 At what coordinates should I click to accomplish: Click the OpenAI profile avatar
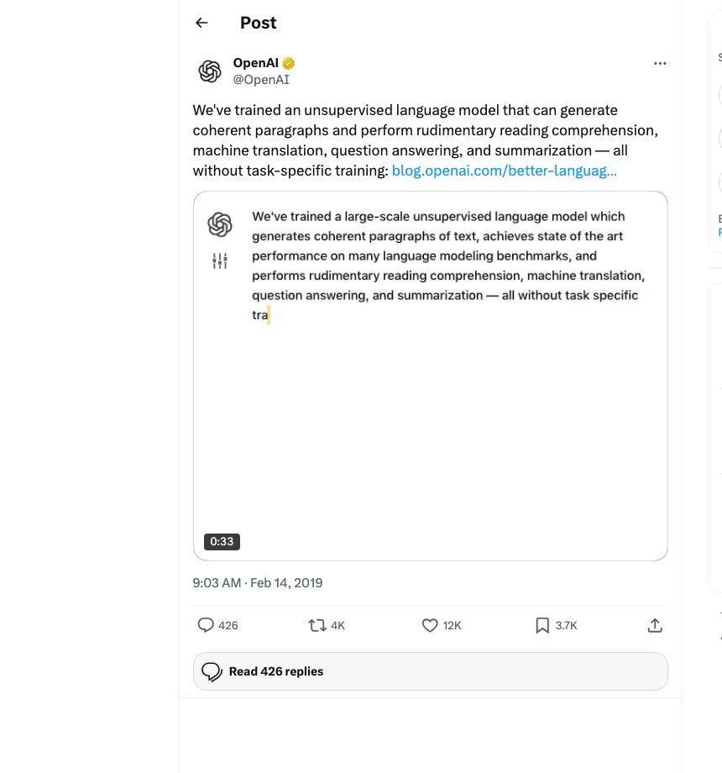(208, 71)
